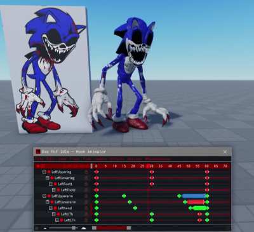Click the blue easing bar on LeftUpperarm

pyautogui.click(x=194, y=196)
